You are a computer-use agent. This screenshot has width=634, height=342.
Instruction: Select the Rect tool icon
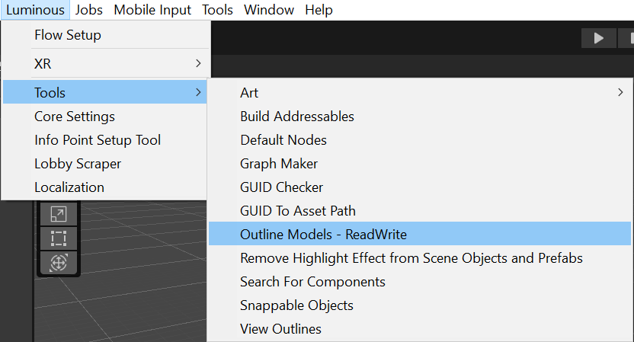click(58, 238)
